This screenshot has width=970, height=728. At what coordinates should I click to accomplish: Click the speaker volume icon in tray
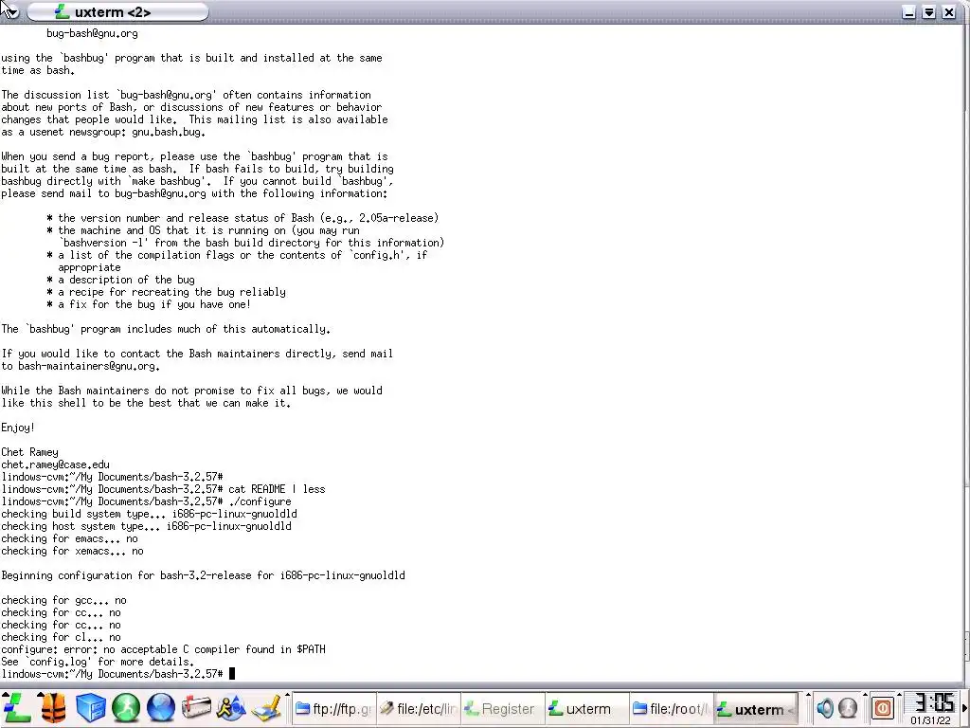(825, 707)
